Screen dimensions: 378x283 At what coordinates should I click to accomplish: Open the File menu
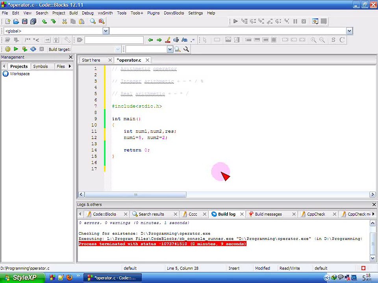coord(5,13)
